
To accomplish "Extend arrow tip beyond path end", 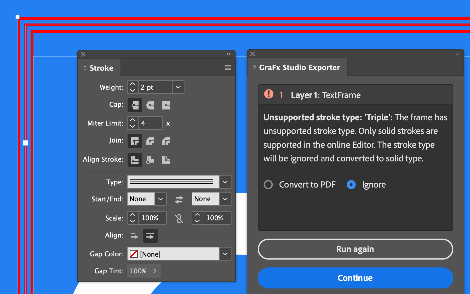I will tap(134, 236).
